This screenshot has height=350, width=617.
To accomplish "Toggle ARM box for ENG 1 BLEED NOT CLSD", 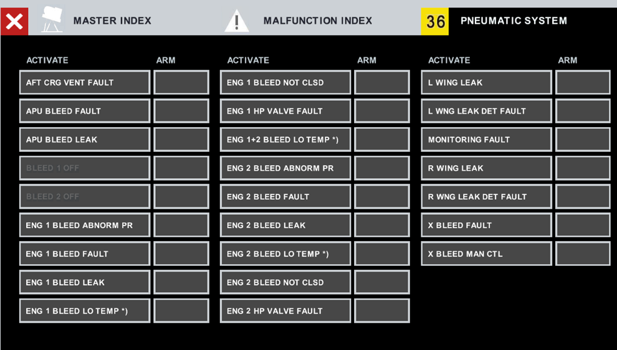I will click(x=382, y=82).
